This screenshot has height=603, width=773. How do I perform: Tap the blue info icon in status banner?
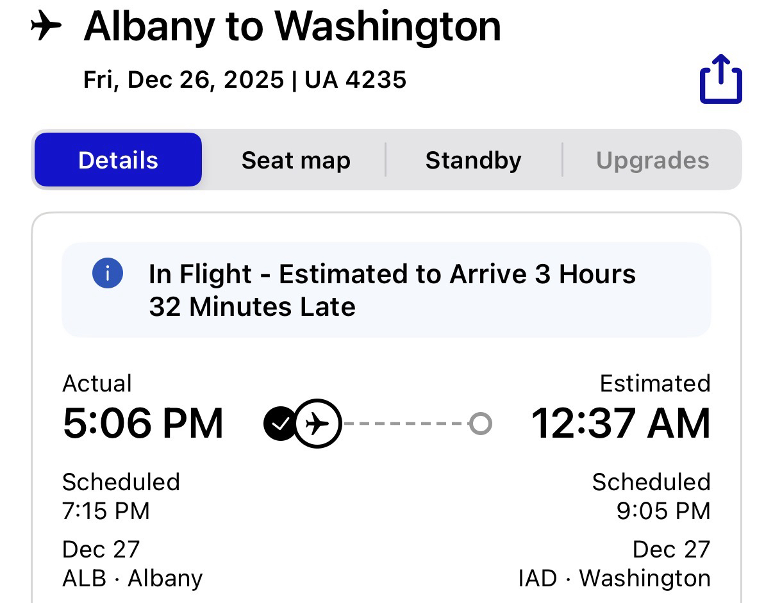107,274
